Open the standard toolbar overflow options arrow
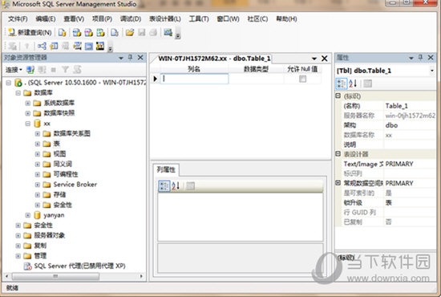Image resolution: width=441 pixels, height=297 pixels. tap(178, 34)
